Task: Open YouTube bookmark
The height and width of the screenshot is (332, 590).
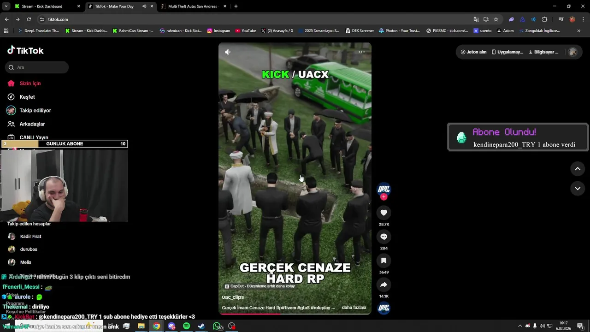Action: point(246,31)
